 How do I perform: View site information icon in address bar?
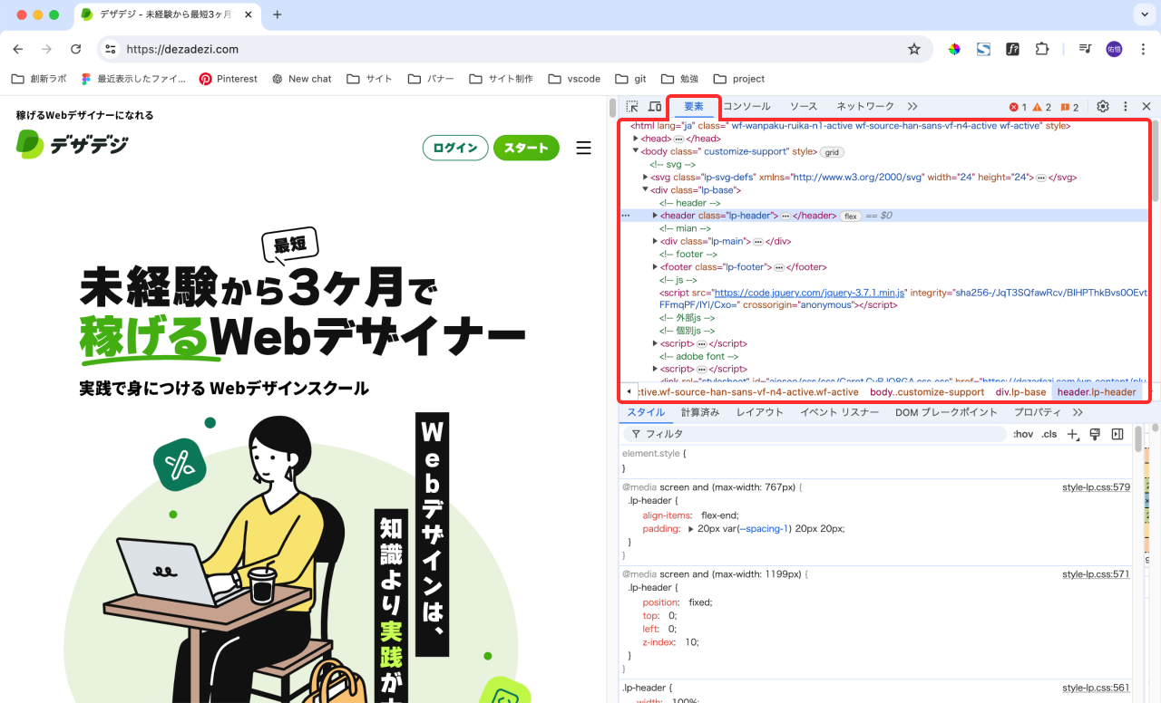[111, 49]
